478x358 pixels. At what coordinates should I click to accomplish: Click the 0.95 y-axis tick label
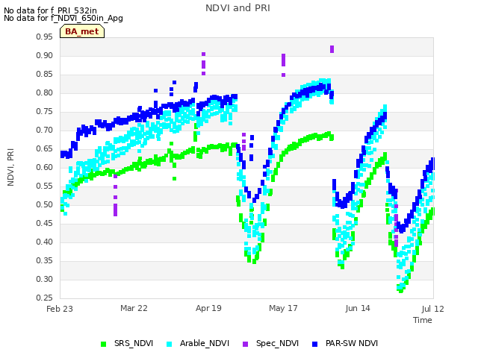45,37
